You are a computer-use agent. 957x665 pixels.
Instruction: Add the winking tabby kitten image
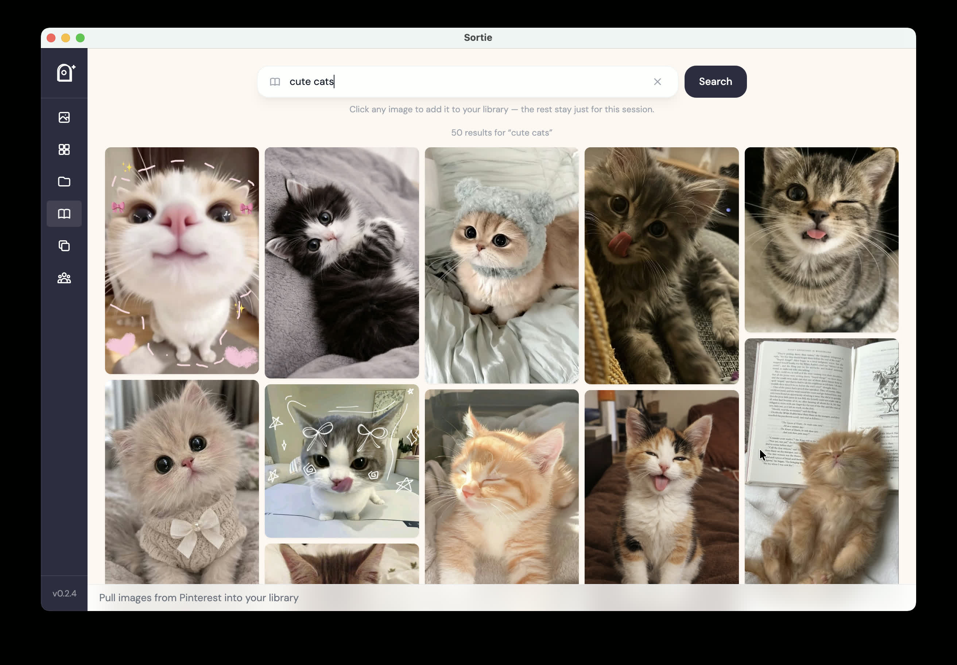(x=821, y=240)
